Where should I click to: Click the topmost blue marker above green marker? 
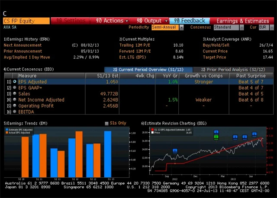pos(216,132)
